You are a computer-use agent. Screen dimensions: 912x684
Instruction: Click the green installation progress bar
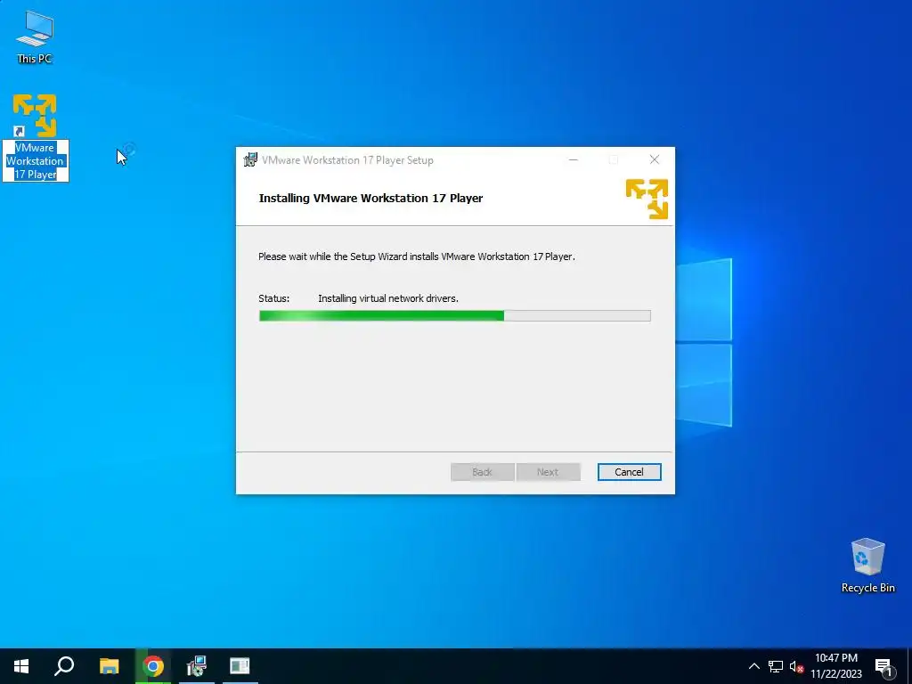(x=454, y=316)
